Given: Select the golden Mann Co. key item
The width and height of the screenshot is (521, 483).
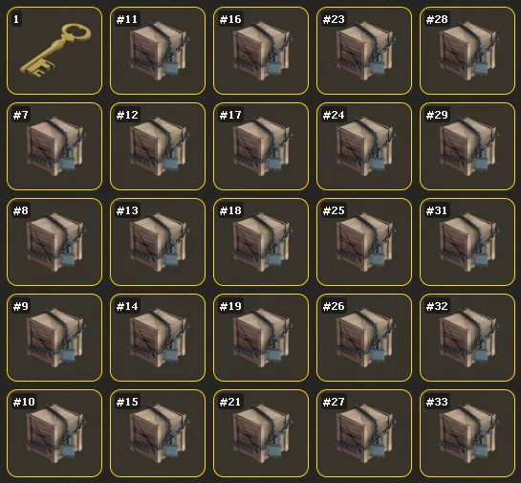Looking at the screenshot, I should point(54,51).
